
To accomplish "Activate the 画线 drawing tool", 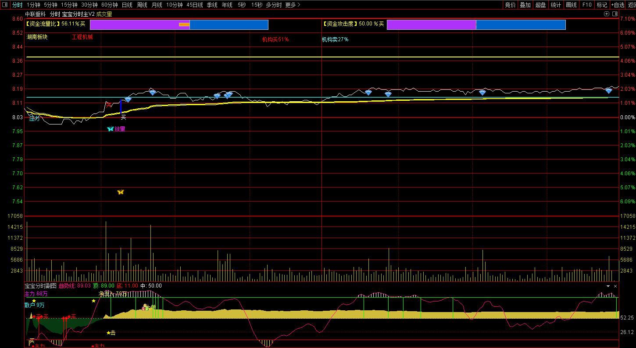I will tap(571, 5).
